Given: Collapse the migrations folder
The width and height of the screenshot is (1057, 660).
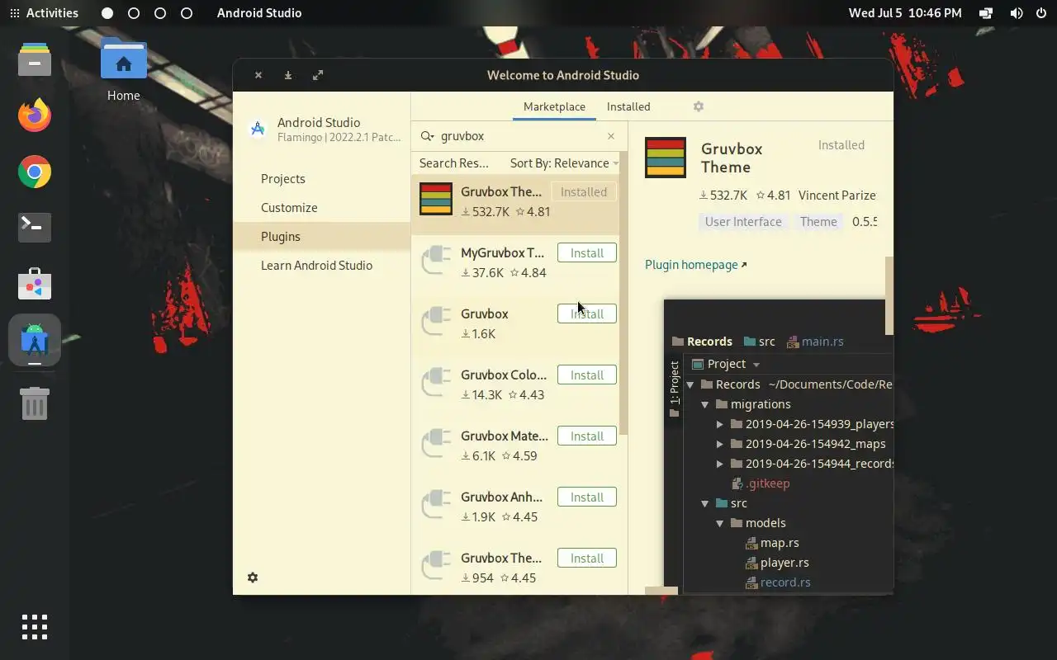Looking at the screenshot, I should (x=705, y=404).
